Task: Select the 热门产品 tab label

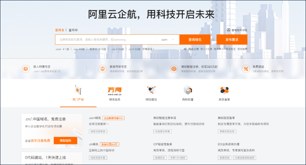Action: click(x=78, y=100)
